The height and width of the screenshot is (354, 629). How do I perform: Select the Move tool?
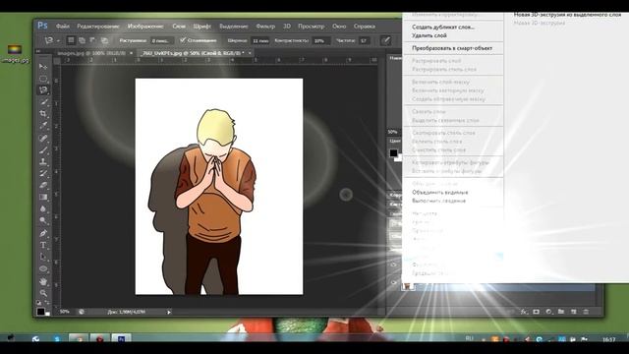(43, 66)
